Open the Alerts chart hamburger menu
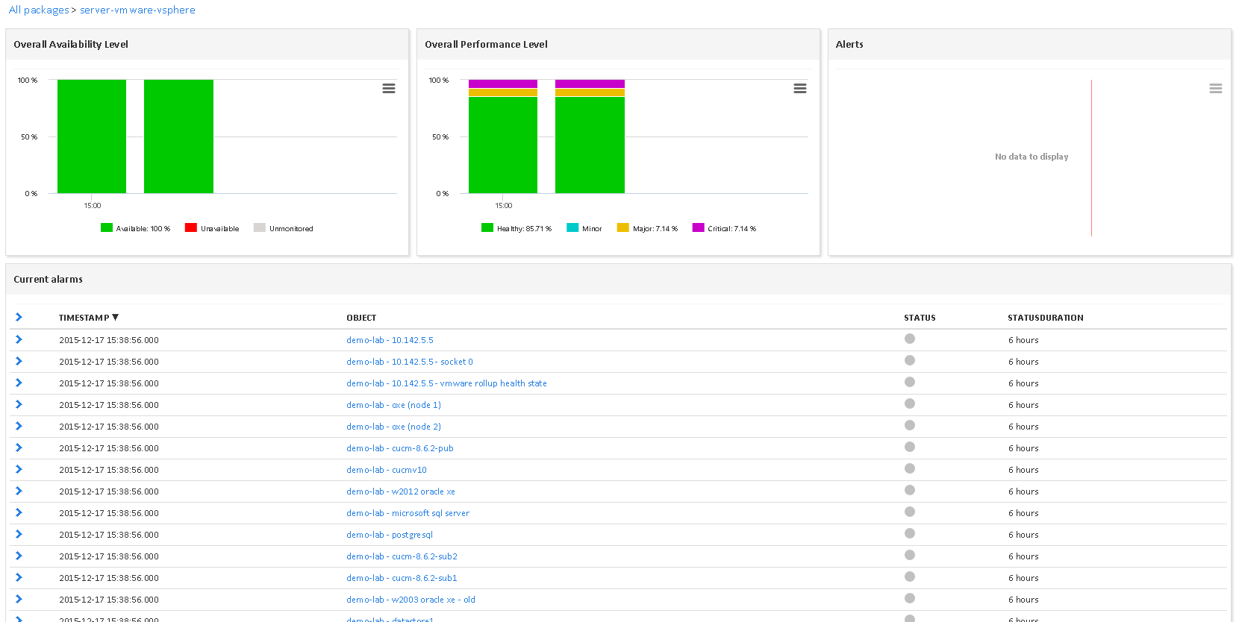This screenshot has height=622, width=1236. point(1216,88)
